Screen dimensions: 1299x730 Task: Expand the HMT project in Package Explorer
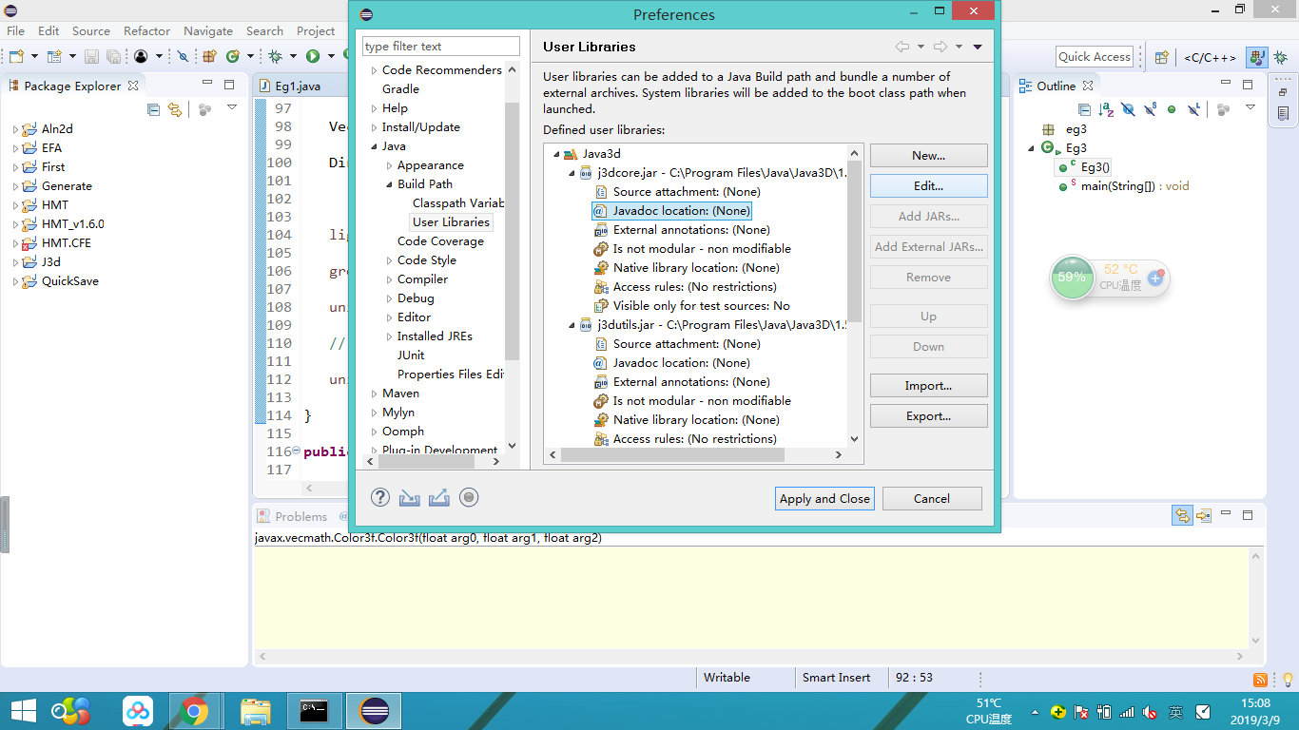15,205
